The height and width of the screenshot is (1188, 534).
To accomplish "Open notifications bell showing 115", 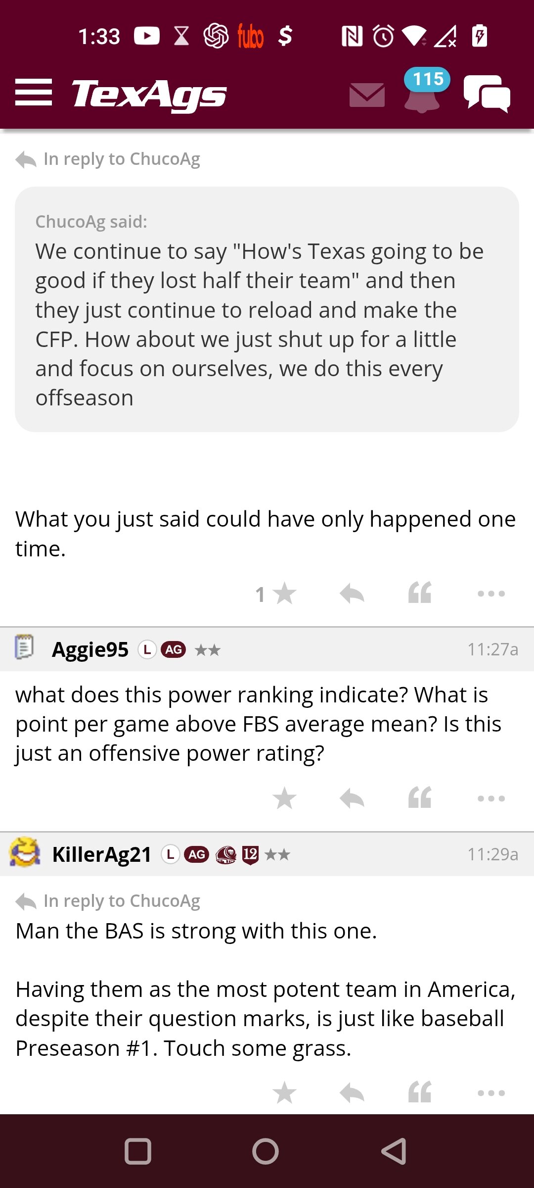I will 423,91.
